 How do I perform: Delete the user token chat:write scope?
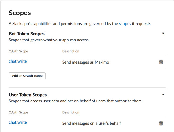(x=161, y=123)
